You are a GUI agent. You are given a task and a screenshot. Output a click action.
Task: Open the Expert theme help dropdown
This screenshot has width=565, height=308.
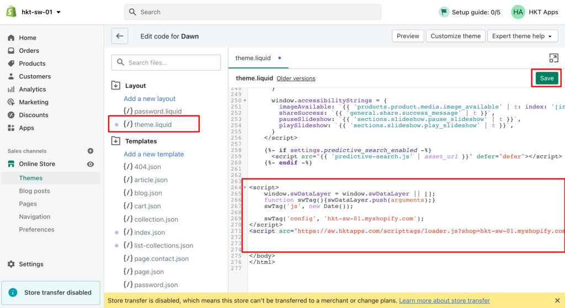click(523, 36)
